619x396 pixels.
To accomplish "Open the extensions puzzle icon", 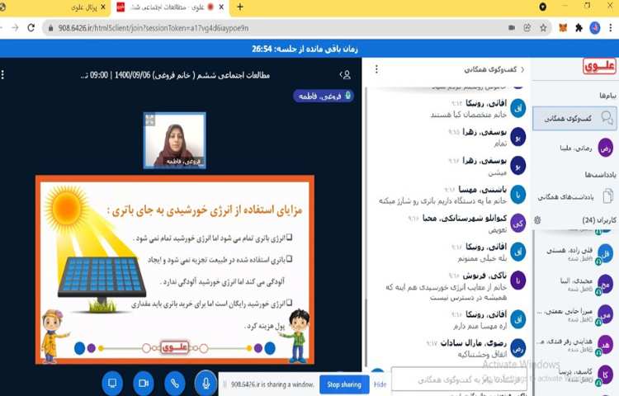I will (x=579, y=27).
